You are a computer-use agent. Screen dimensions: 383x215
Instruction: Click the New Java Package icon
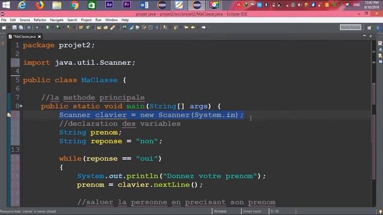click(x=81, y=27)
